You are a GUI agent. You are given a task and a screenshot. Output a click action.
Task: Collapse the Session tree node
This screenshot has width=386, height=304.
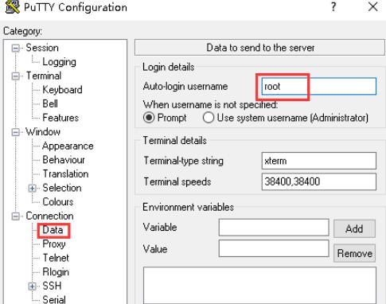point(16,49)
